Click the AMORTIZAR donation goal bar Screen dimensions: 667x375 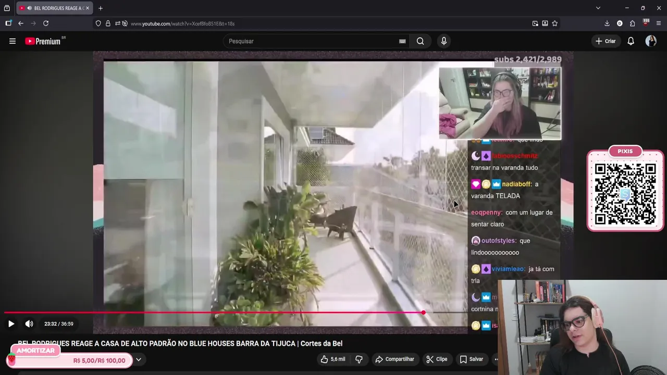(69, 360)
